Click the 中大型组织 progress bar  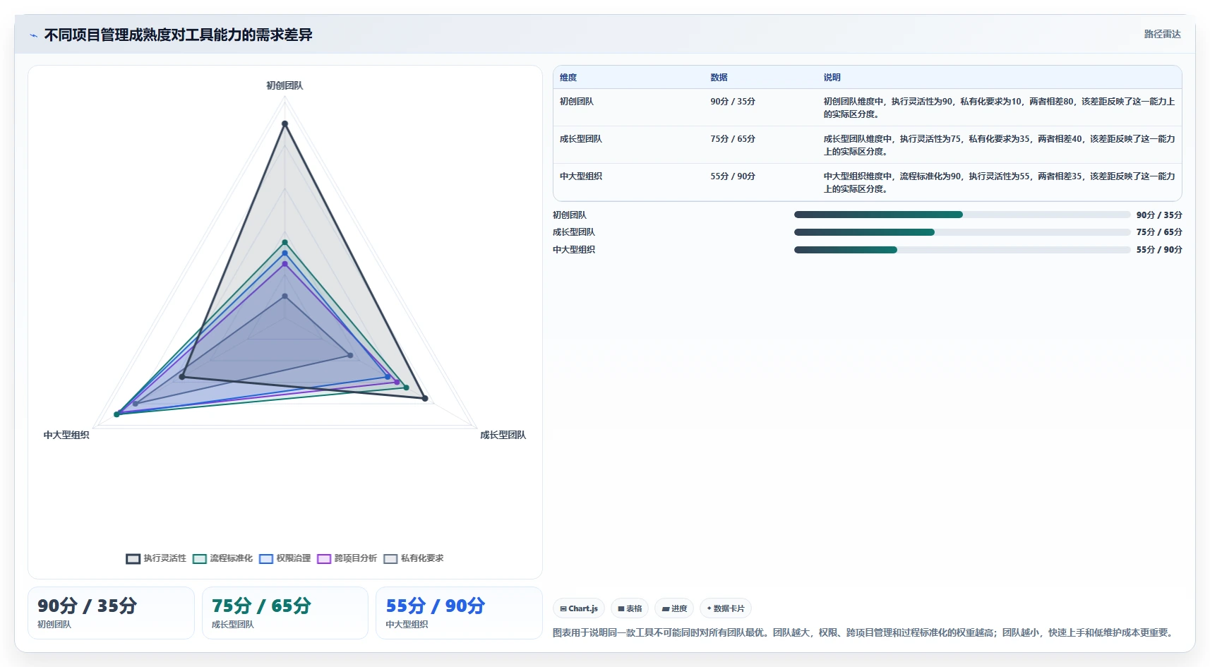click(962, 250)
